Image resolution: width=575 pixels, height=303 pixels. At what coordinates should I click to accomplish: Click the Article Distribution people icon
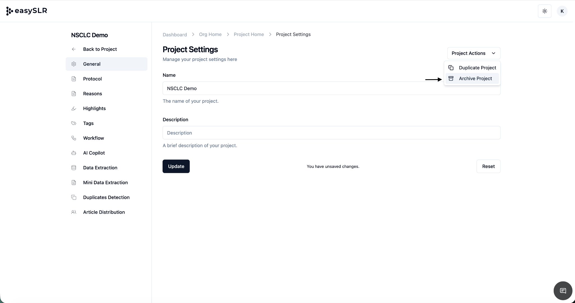(x=74, y=212)
